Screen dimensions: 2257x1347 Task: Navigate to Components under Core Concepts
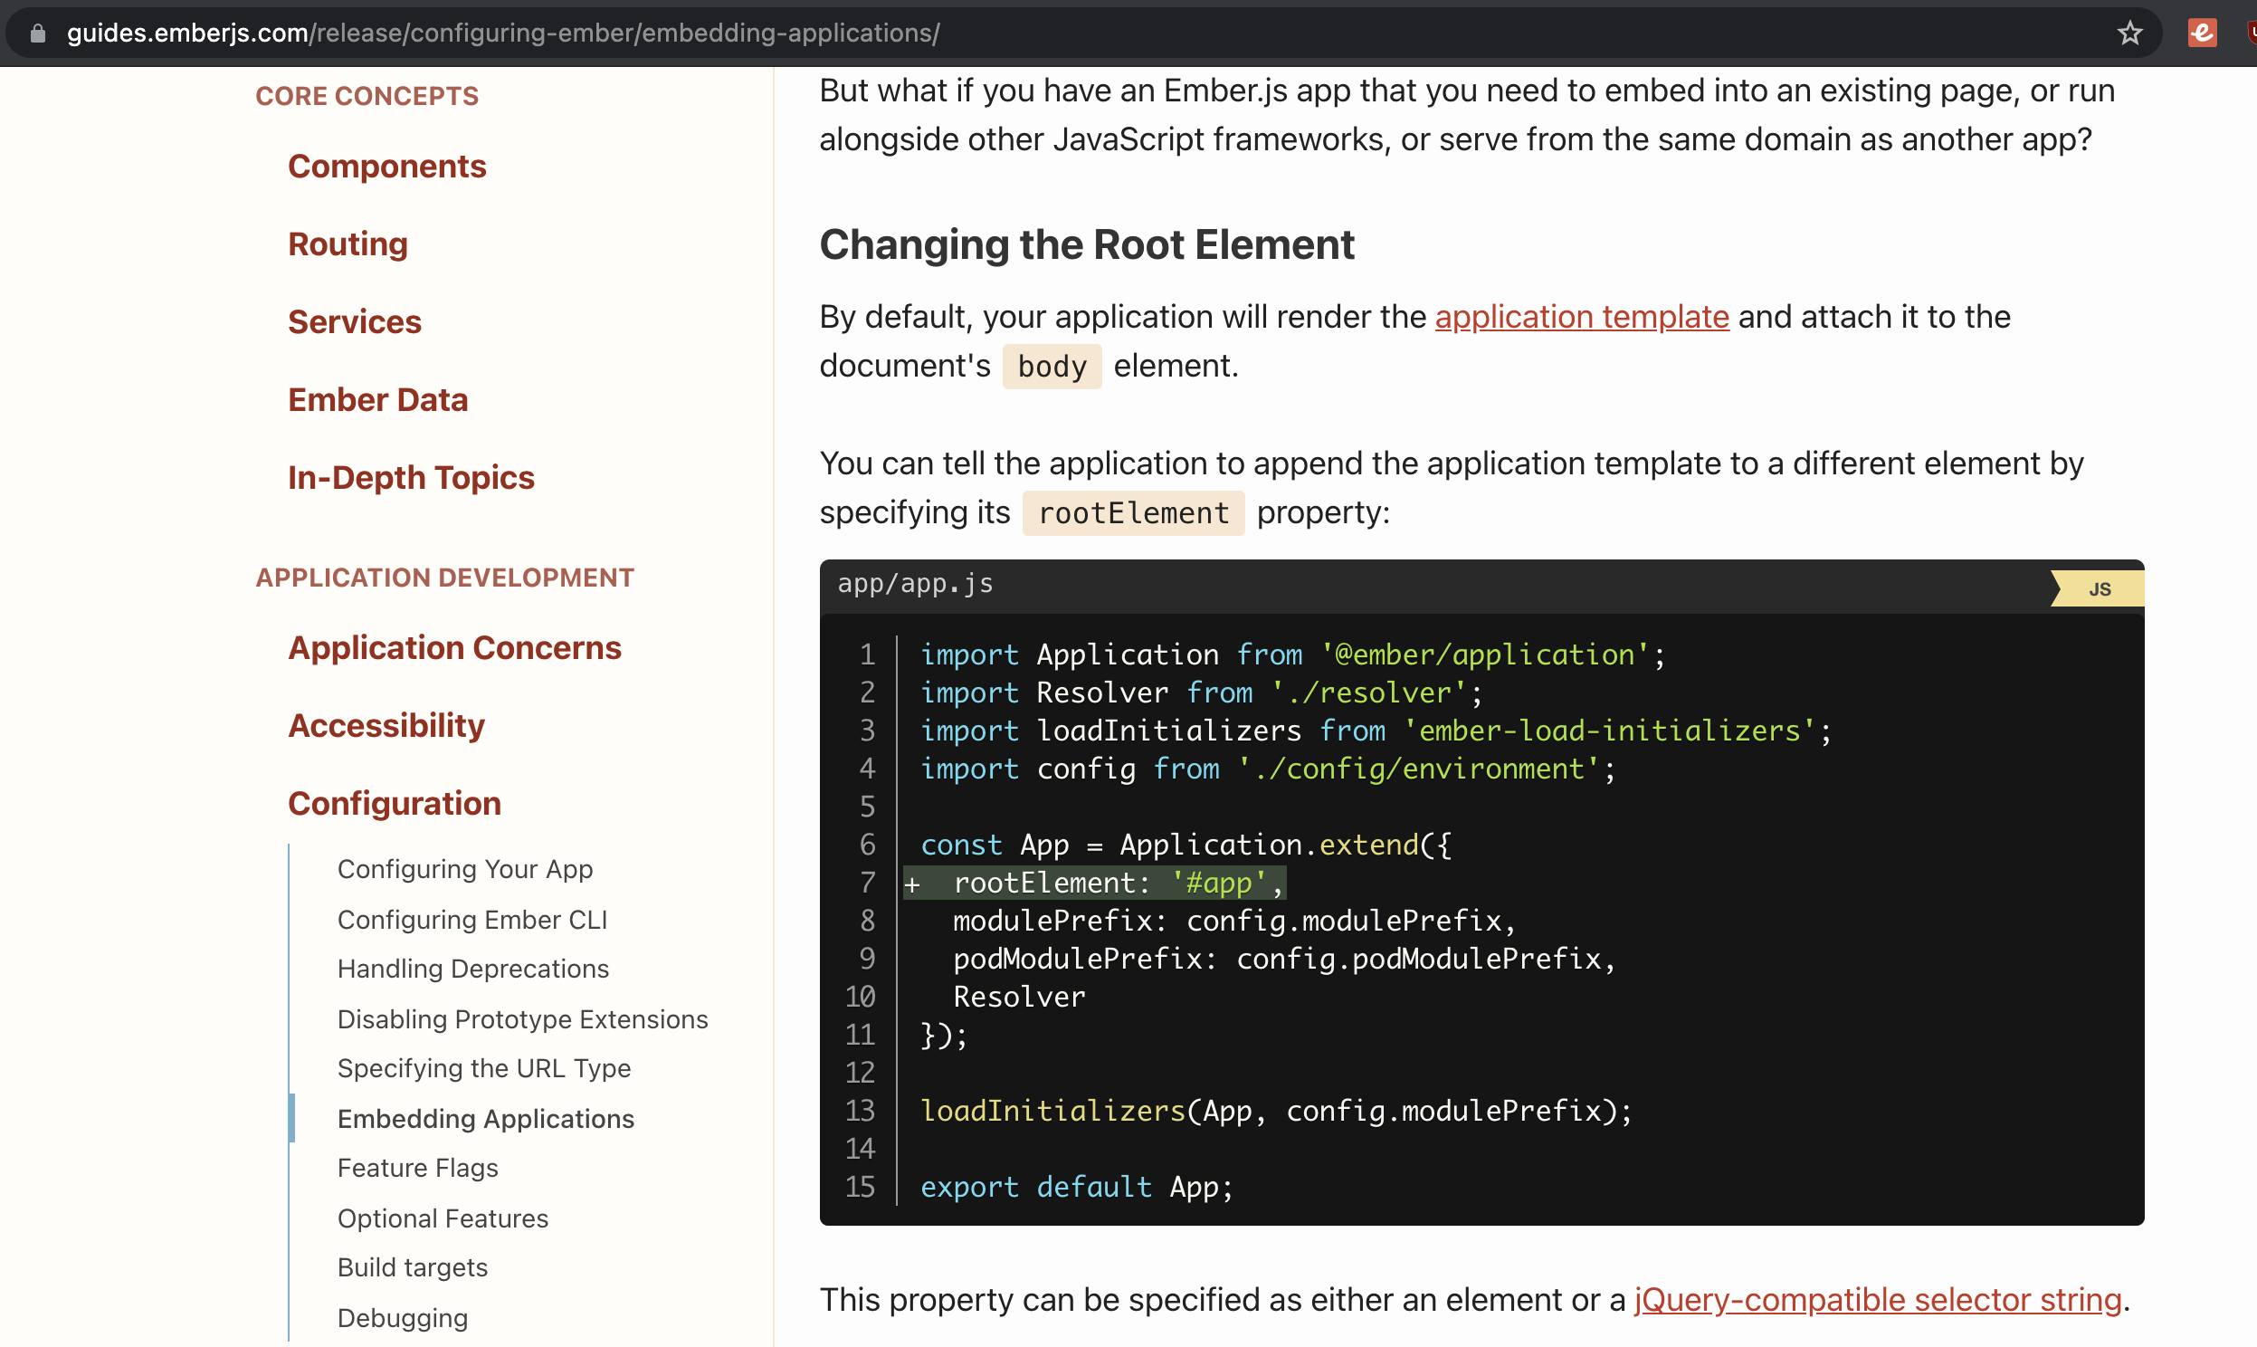[387, 166]
